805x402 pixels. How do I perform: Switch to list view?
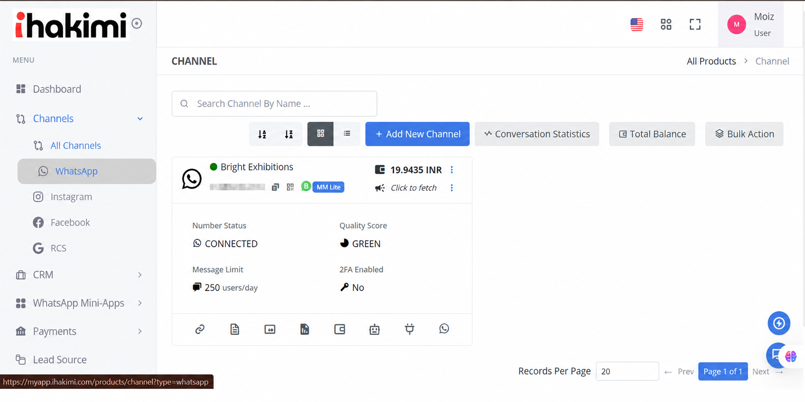pos(347,134)
